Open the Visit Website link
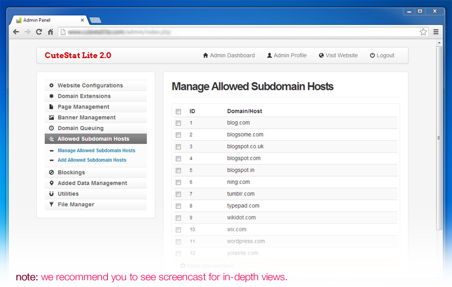The image size is (452, 287). [x=338, y=55]
